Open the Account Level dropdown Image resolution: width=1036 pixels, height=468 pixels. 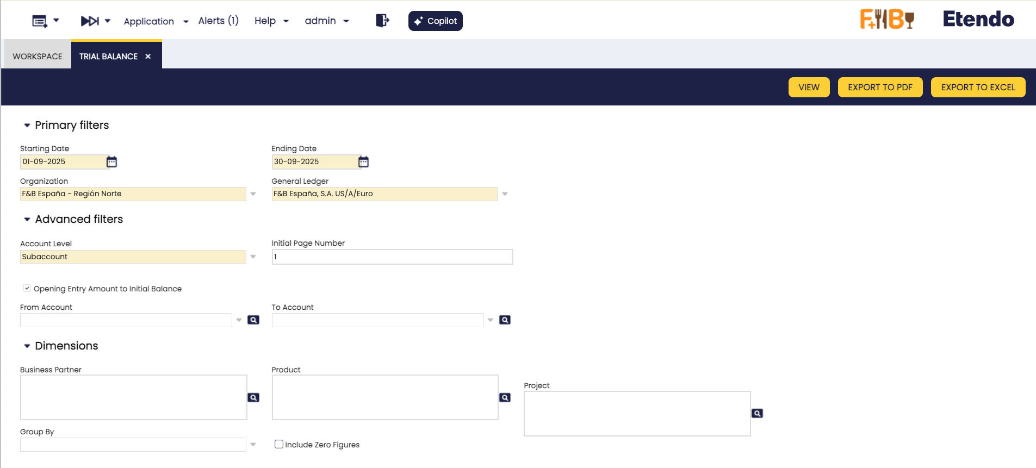click(253, 257)
